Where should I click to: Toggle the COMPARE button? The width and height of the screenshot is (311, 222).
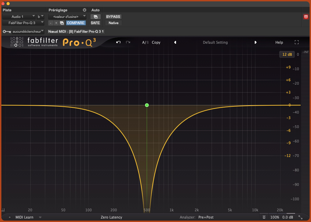(75, 23)
